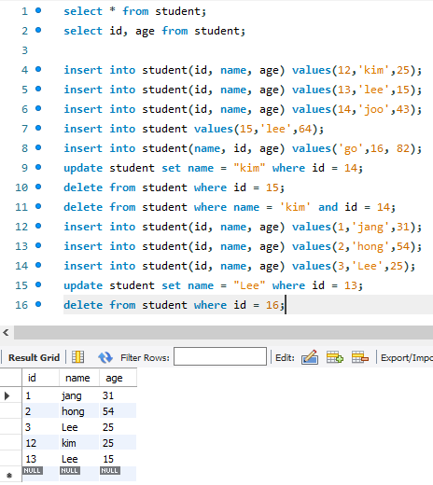
Task: Click the age column header
Action: [x=118, y=378]
